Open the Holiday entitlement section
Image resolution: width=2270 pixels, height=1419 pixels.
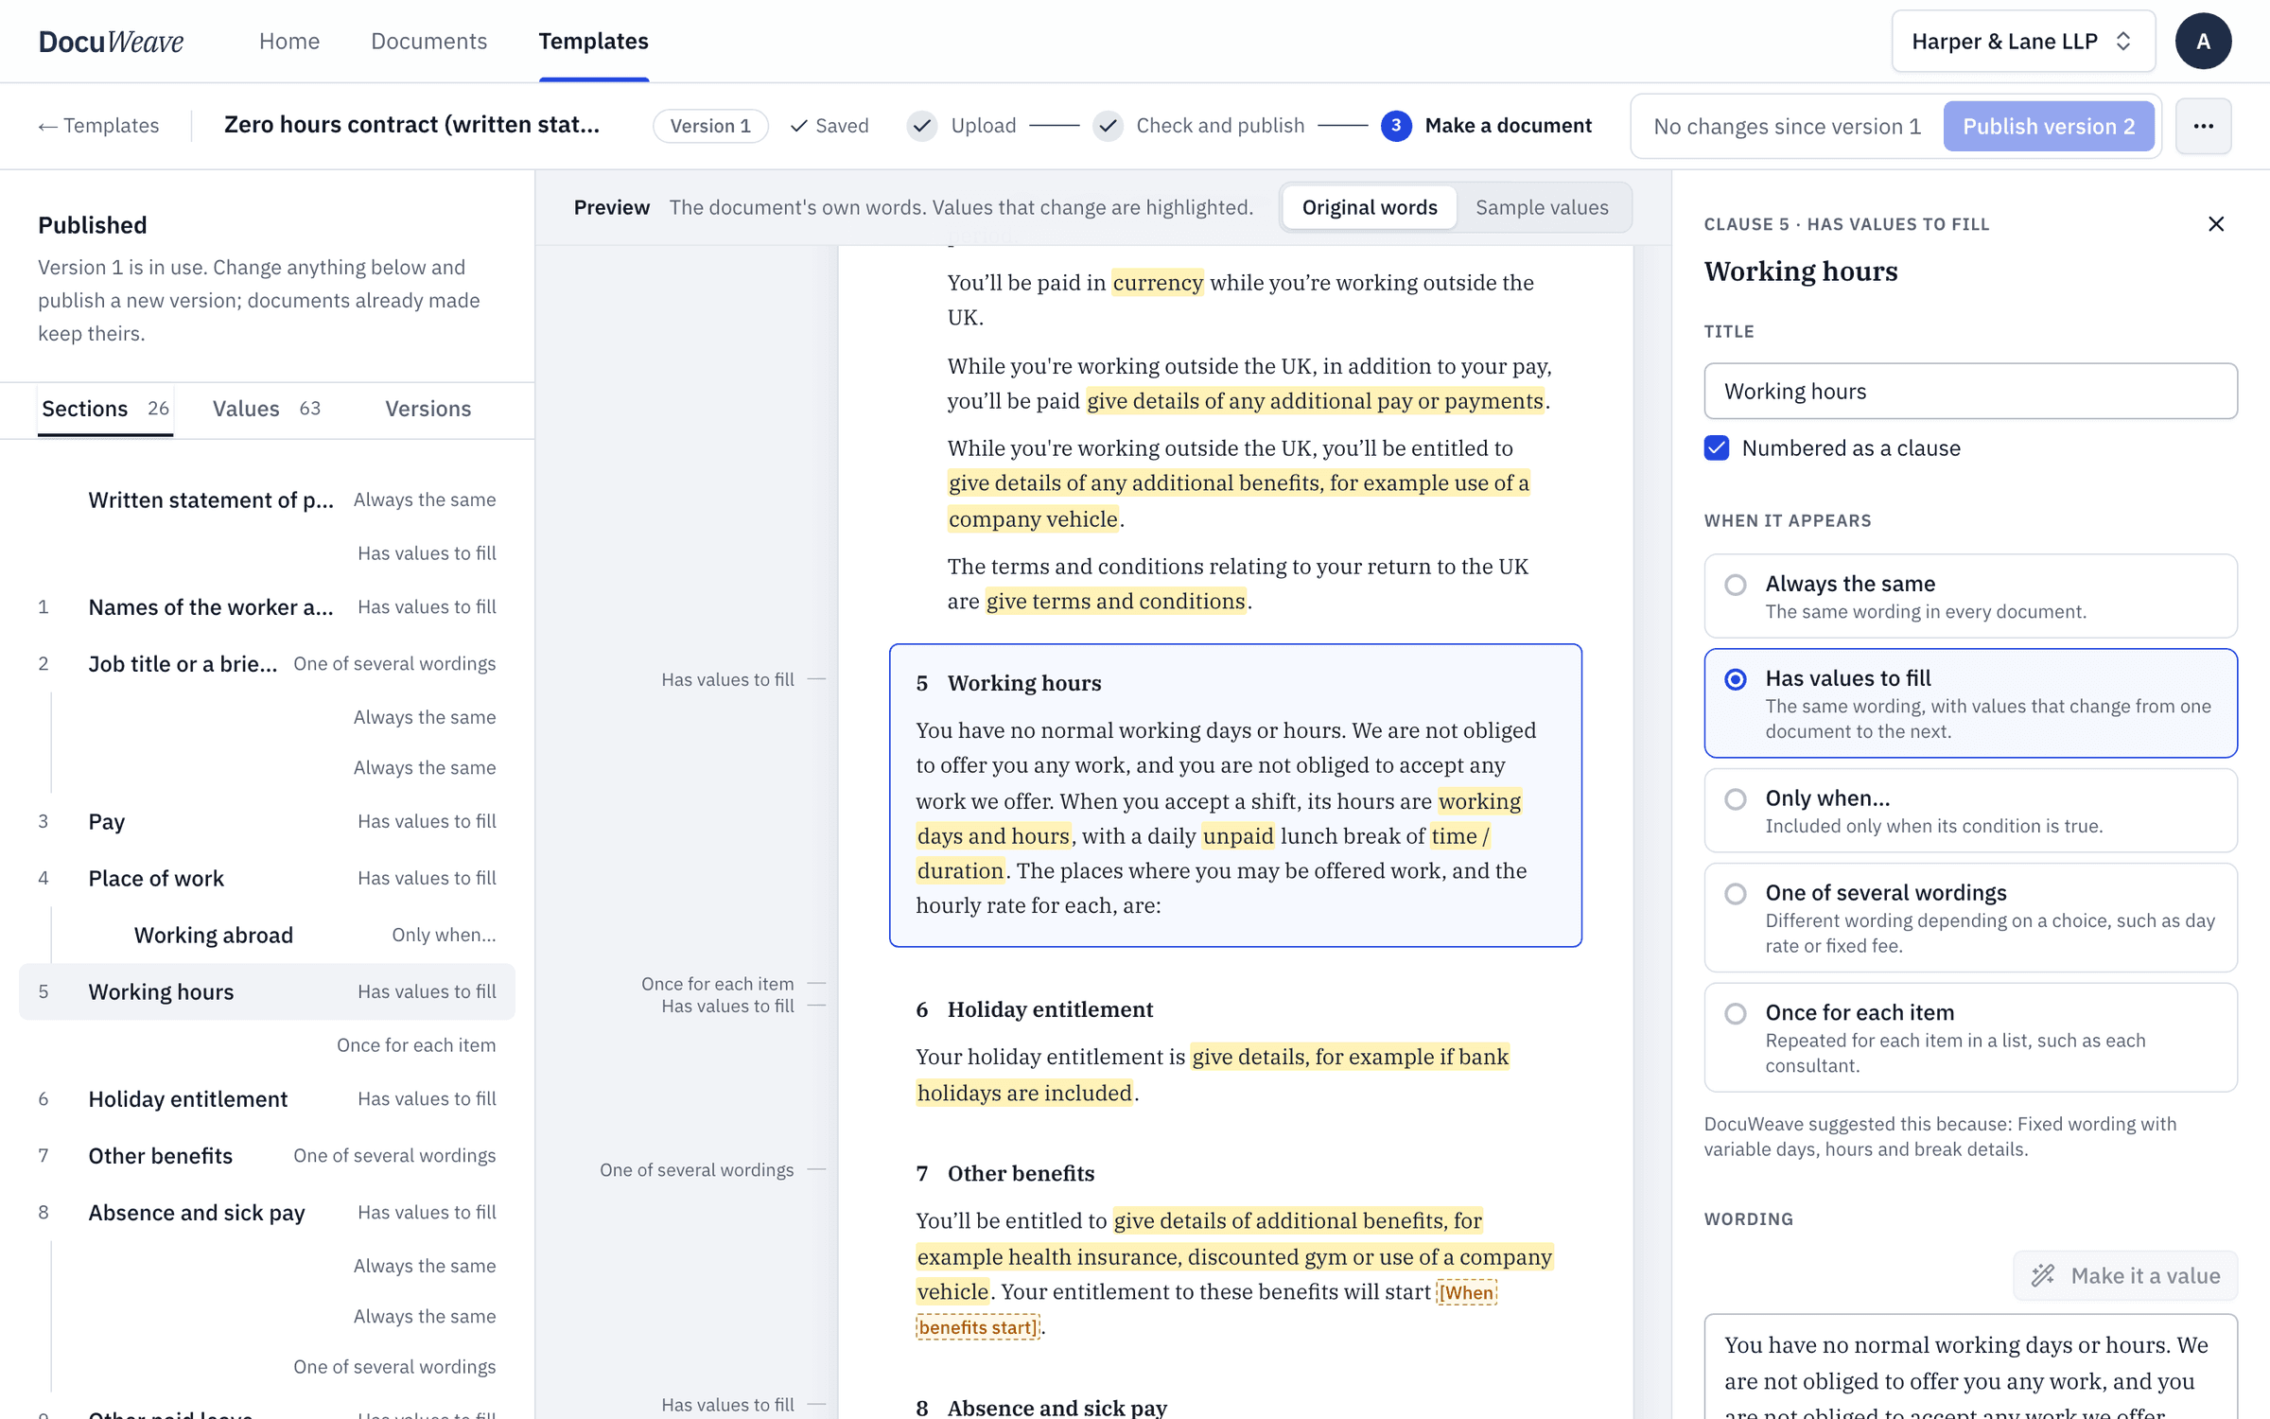267,1098
